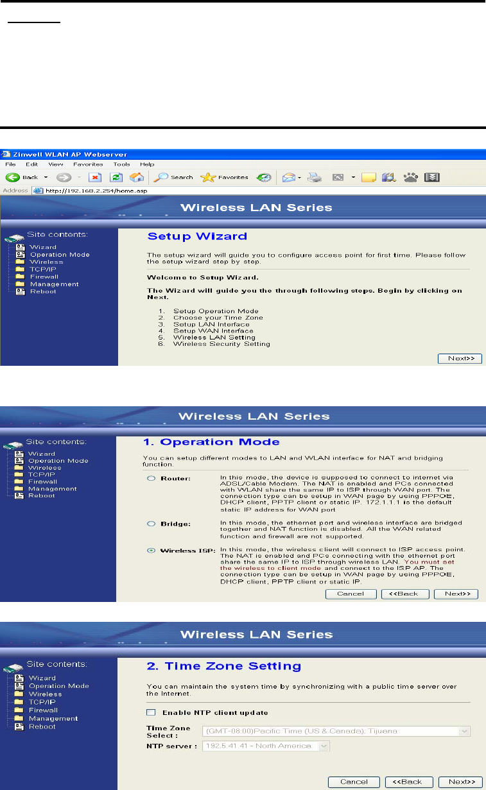Click <<Back on the Operation Mode page
Image resolution: width=486 pixels, height=790 pixels.
coord(404,594)
